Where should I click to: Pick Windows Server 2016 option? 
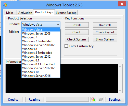(x=41, y=76)
